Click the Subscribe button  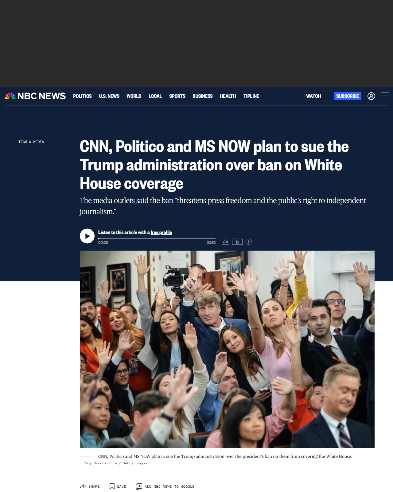point(348,96)
